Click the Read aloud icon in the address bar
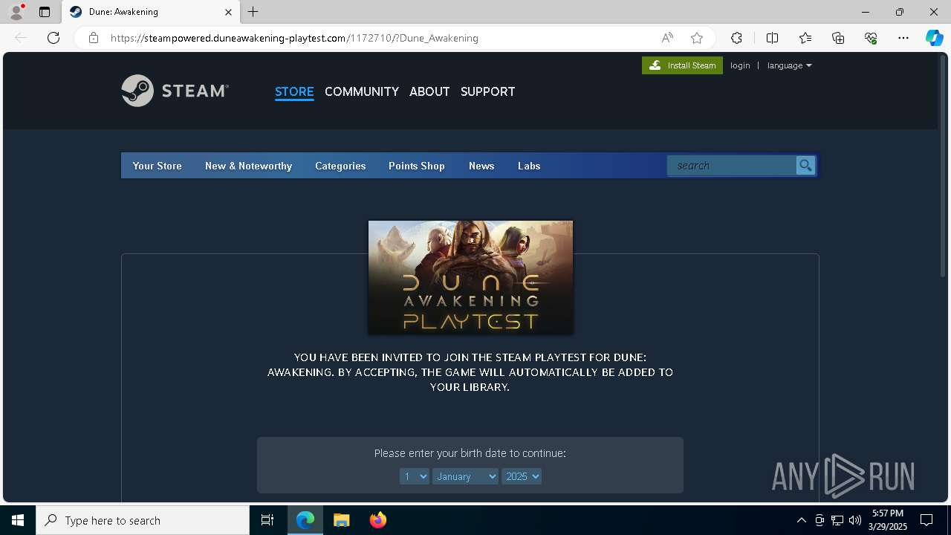The height and width of the screenshot is (535, 951). pos(667,38)
